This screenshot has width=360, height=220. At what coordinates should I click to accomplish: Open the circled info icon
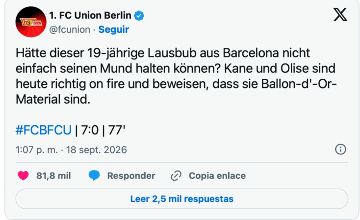[x=340, y=149]
